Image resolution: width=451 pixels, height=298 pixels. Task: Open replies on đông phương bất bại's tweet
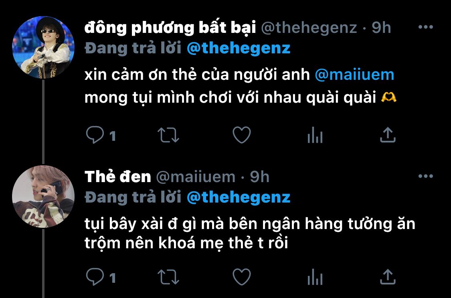pyautogui.click(x=95, y=135)
